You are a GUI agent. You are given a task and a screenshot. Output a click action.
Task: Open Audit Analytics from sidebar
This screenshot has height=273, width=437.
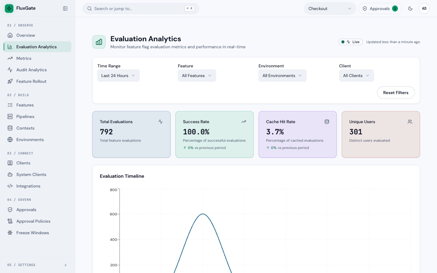[x=37, y=70]
